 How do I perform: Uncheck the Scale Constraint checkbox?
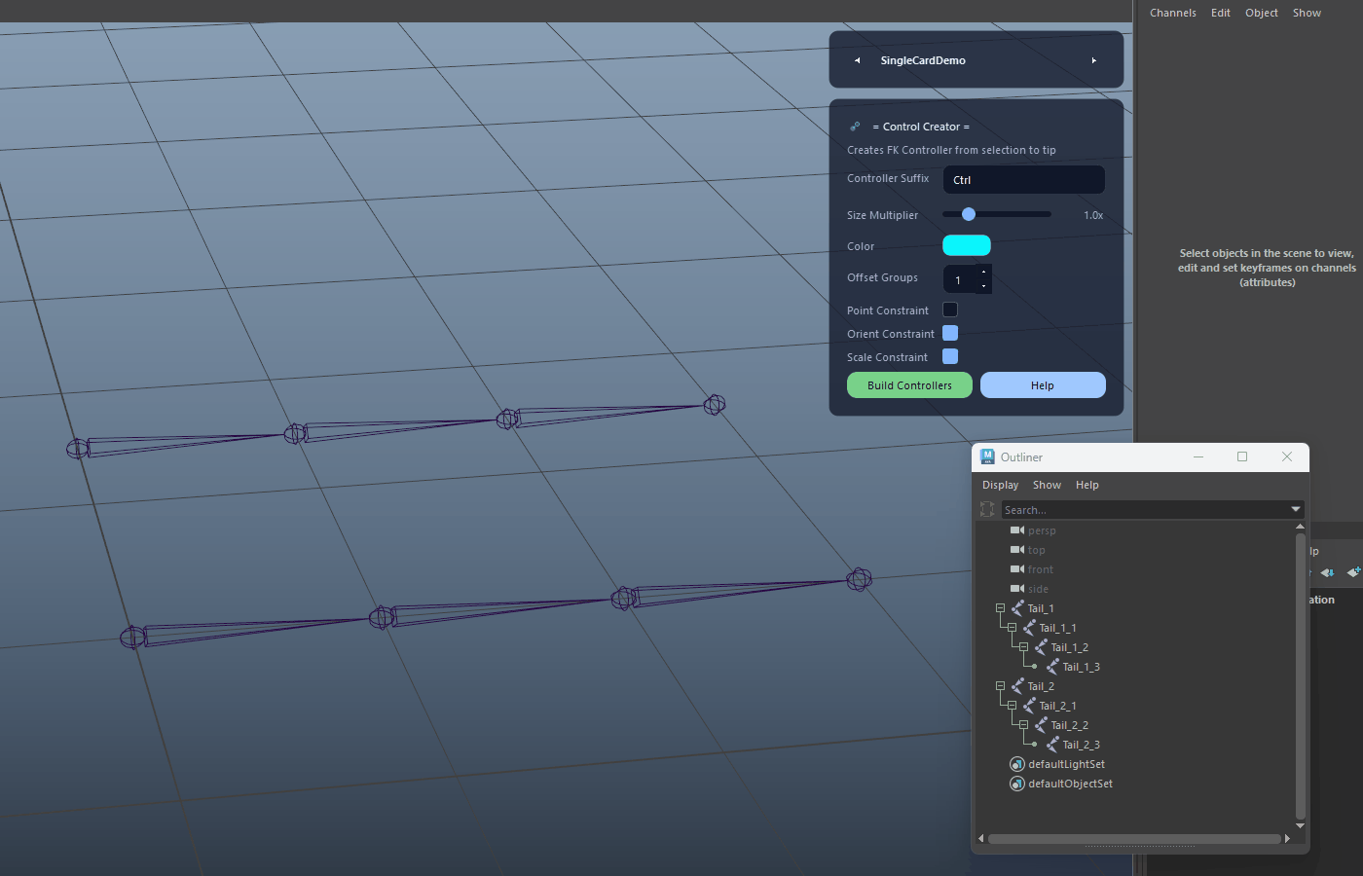[x=950, y=356]
